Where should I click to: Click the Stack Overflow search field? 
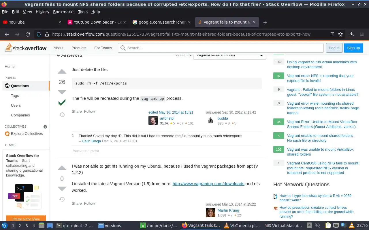click(x=221, y=48)
